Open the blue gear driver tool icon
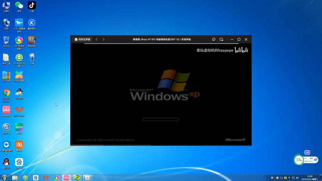Screen dimensions: 322x181 point(7,129)
